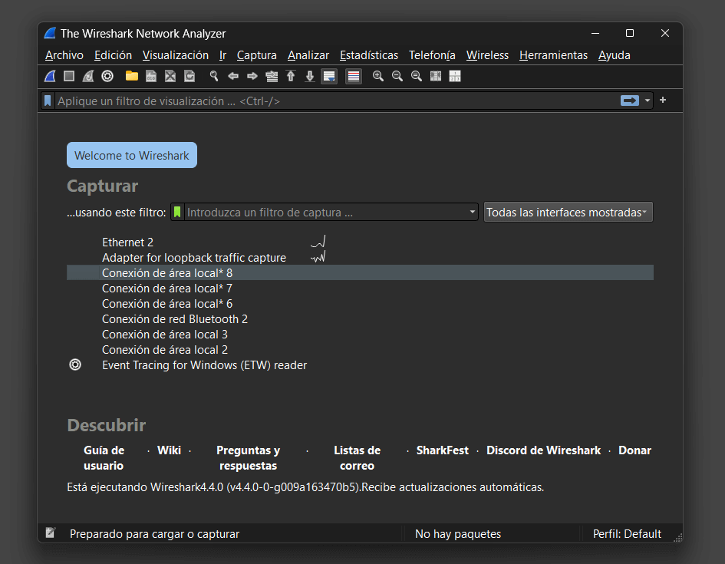Reload this capture file icon
This screenshot has width=725, height=564.
click(189, 76)
